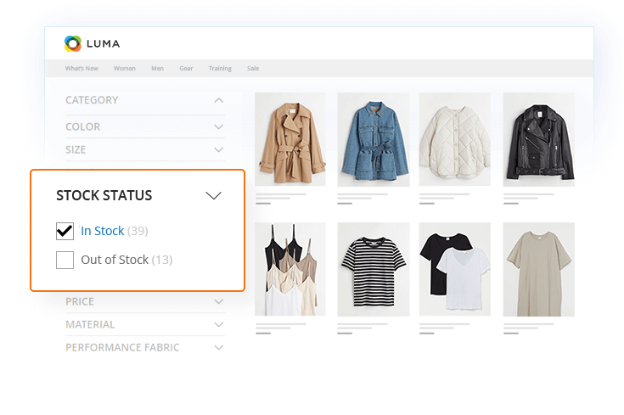Collapse the Stock Status section chevron
The height and width of the screenshot is (415, 624).
(213, 195)
